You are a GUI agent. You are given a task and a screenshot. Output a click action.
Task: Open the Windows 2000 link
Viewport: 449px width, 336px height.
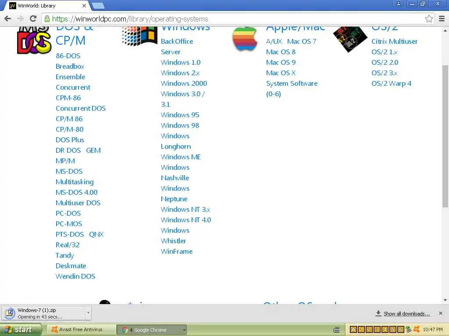(x=184, y=84)
